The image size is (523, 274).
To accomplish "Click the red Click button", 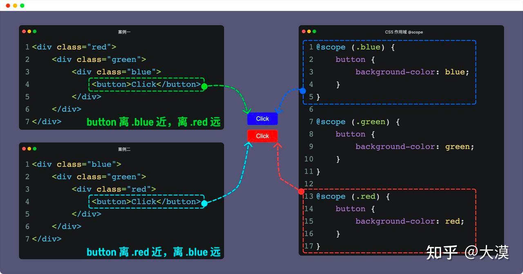I will click(262, 136).
